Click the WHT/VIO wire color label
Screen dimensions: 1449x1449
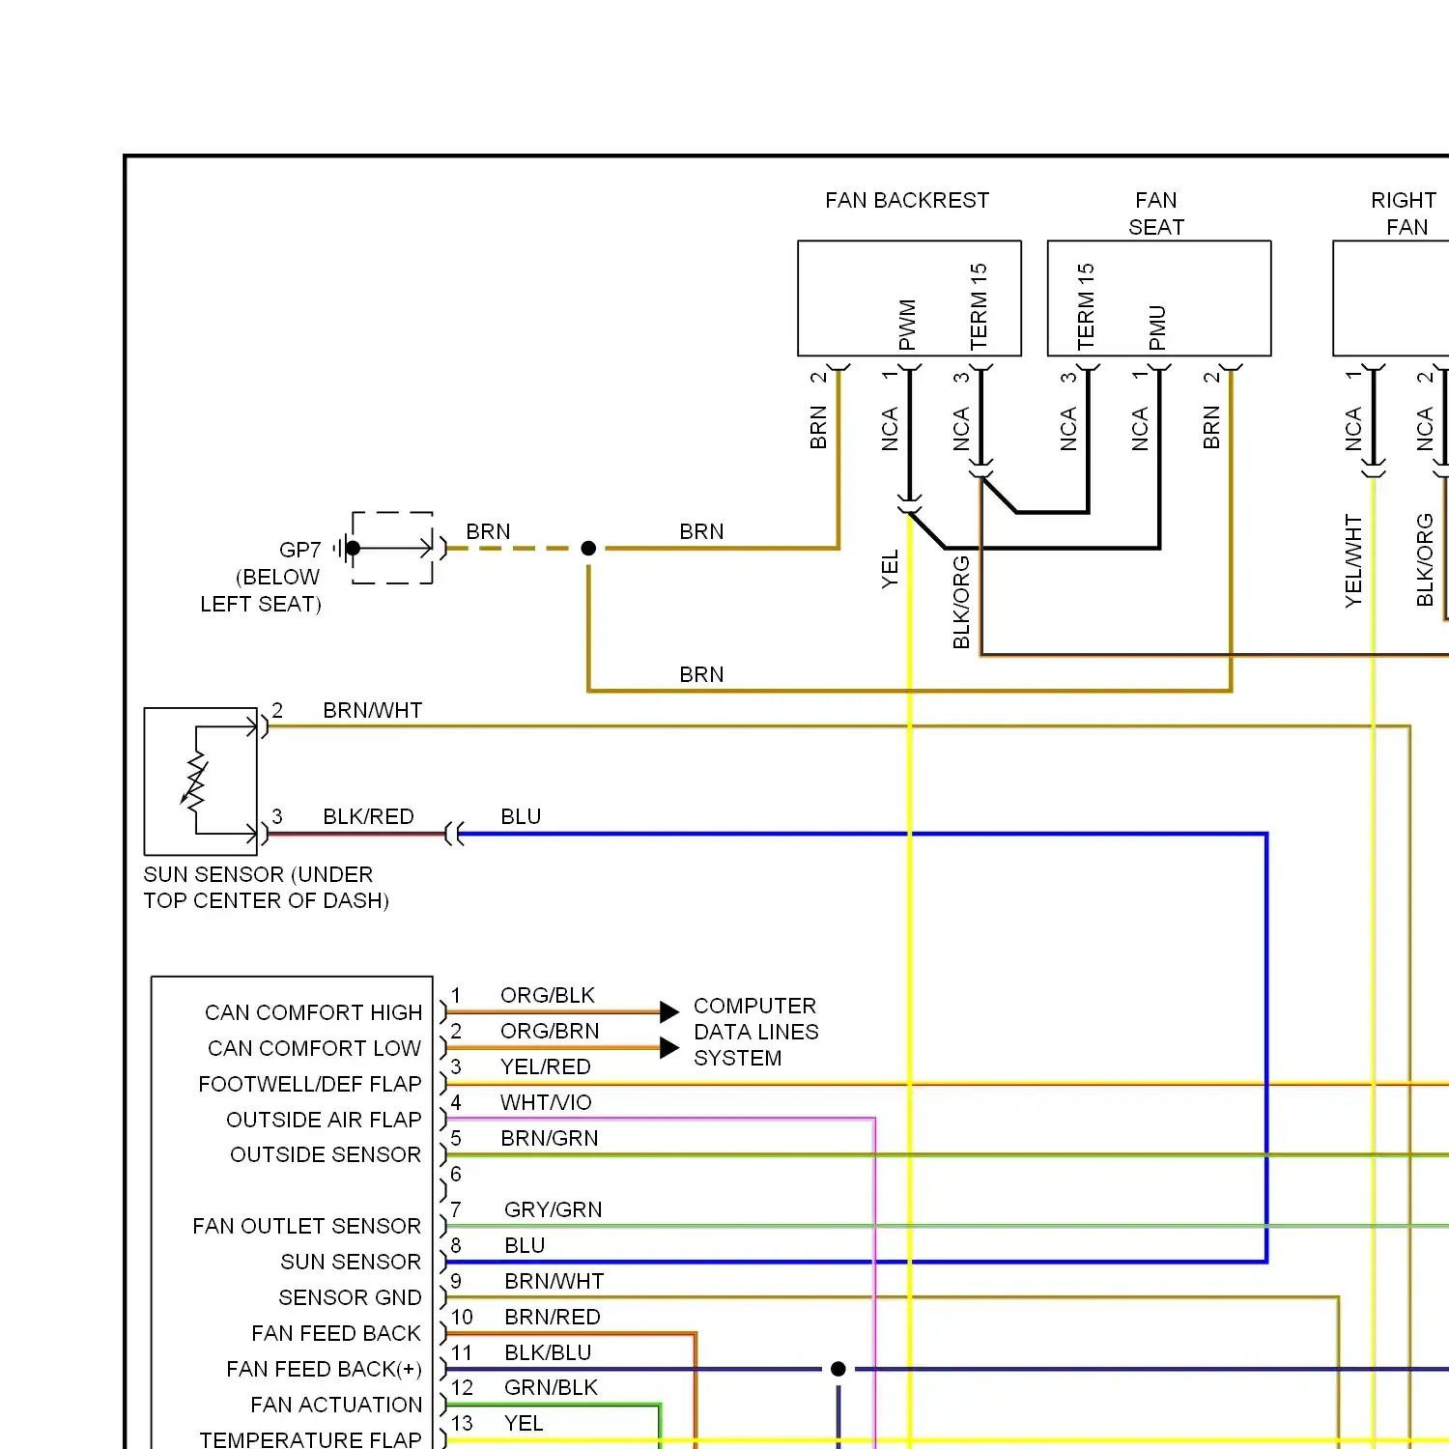coord(546,1102)
